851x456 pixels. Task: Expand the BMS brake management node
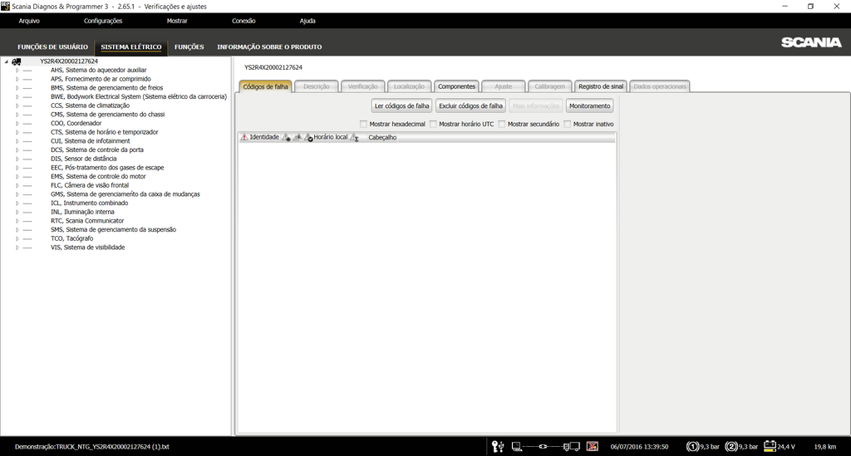click(17, 88)
